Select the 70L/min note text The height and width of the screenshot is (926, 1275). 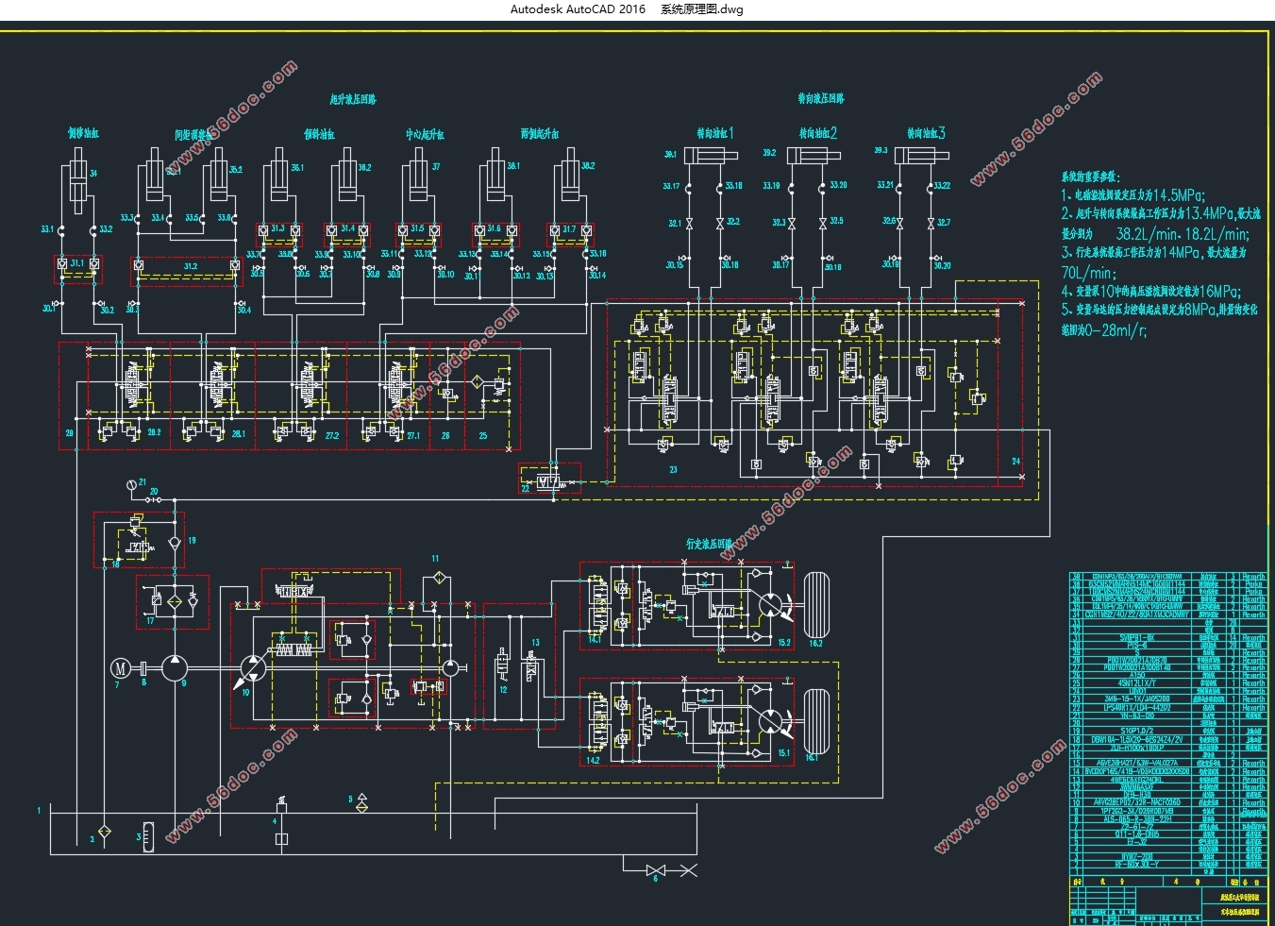[x=1088, y=272]
